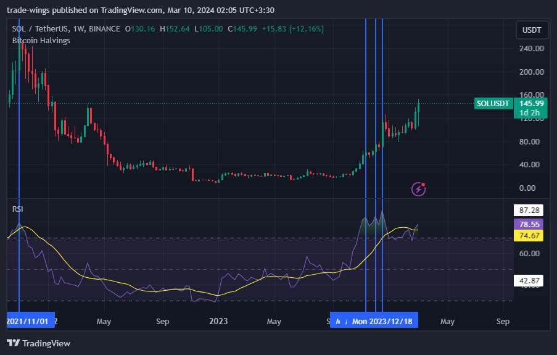Click the Mon 2023/12/18 date marker label
Image resolution: width=557 pixels, height=355 pixels.
point(382,321)
